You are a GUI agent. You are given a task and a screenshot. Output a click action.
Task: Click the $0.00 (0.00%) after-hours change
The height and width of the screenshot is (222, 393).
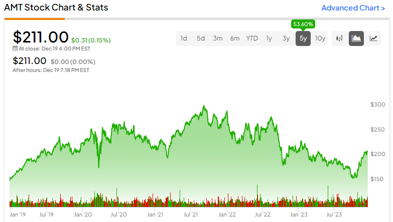click(x=73, y=61)
